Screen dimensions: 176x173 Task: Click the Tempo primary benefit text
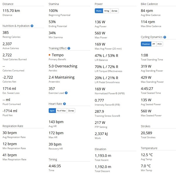pos(57,55)
